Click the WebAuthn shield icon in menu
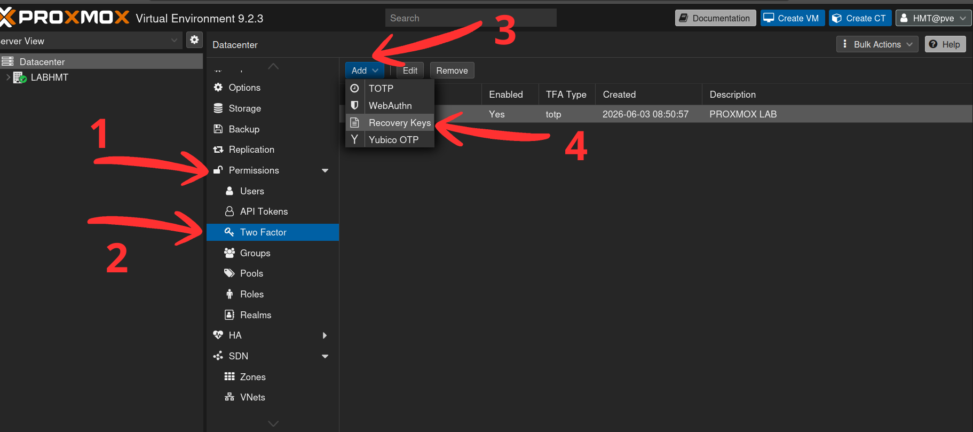 pyautogui.click(x=354, y=105)
